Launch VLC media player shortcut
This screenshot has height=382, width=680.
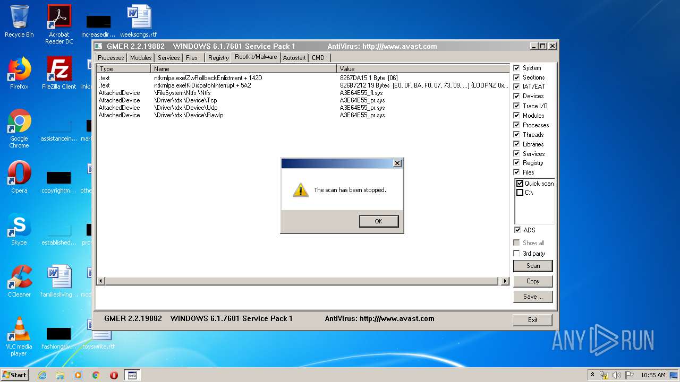coord(19,336)
